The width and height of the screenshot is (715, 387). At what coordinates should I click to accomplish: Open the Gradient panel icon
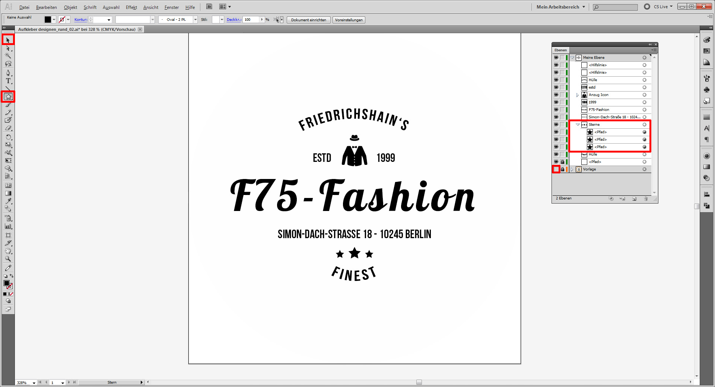[x=707, y=167]
